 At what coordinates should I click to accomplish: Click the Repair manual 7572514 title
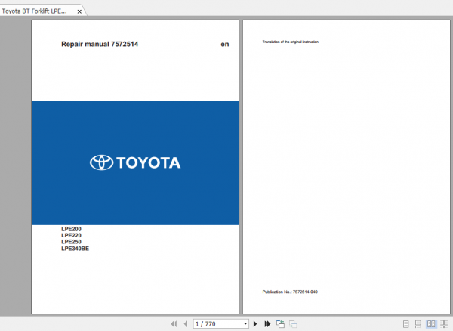[100, 45]
